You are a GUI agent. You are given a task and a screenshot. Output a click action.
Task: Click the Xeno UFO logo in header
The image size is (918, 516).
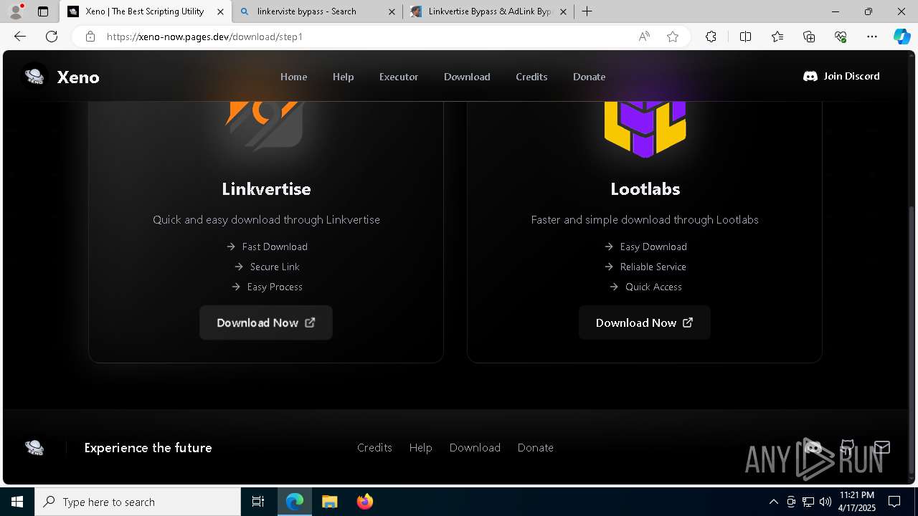tap(34, 76)
